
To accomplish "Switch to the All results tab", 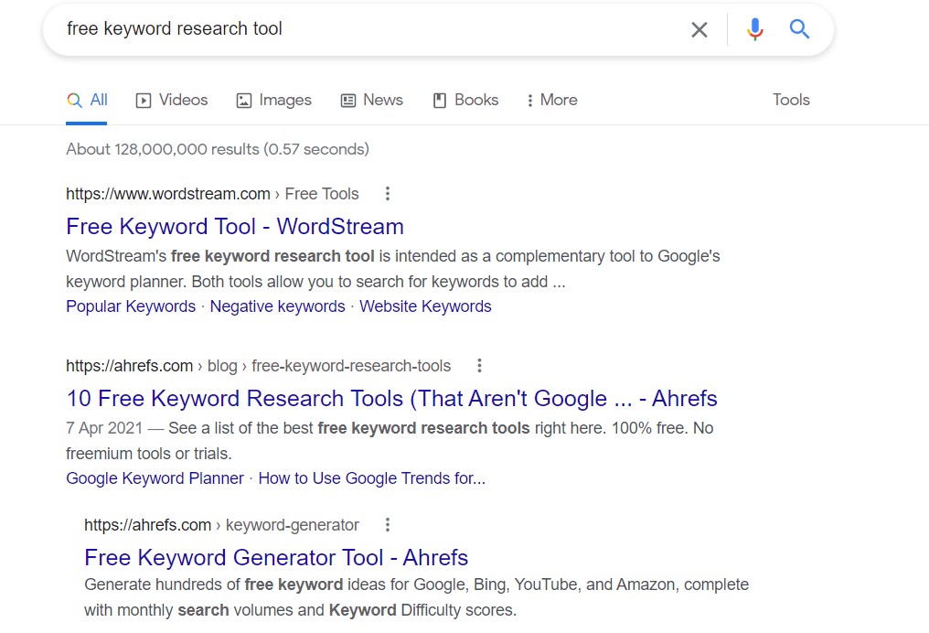I will tap(87, 101).
